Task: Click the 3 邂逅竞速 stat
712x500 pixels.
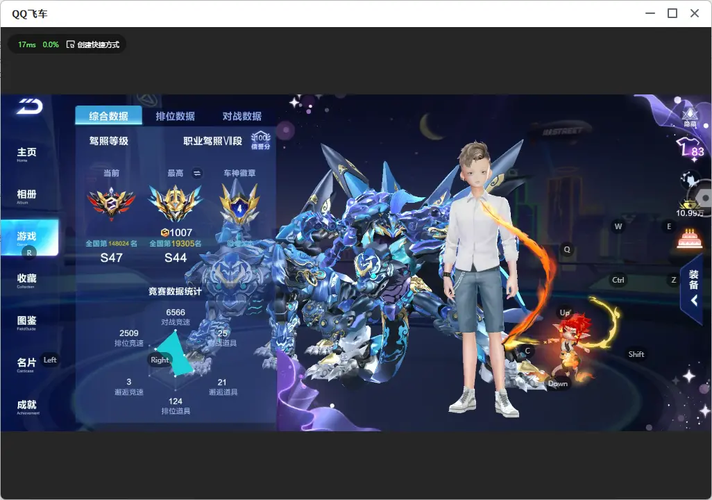Action: [129, 387]
